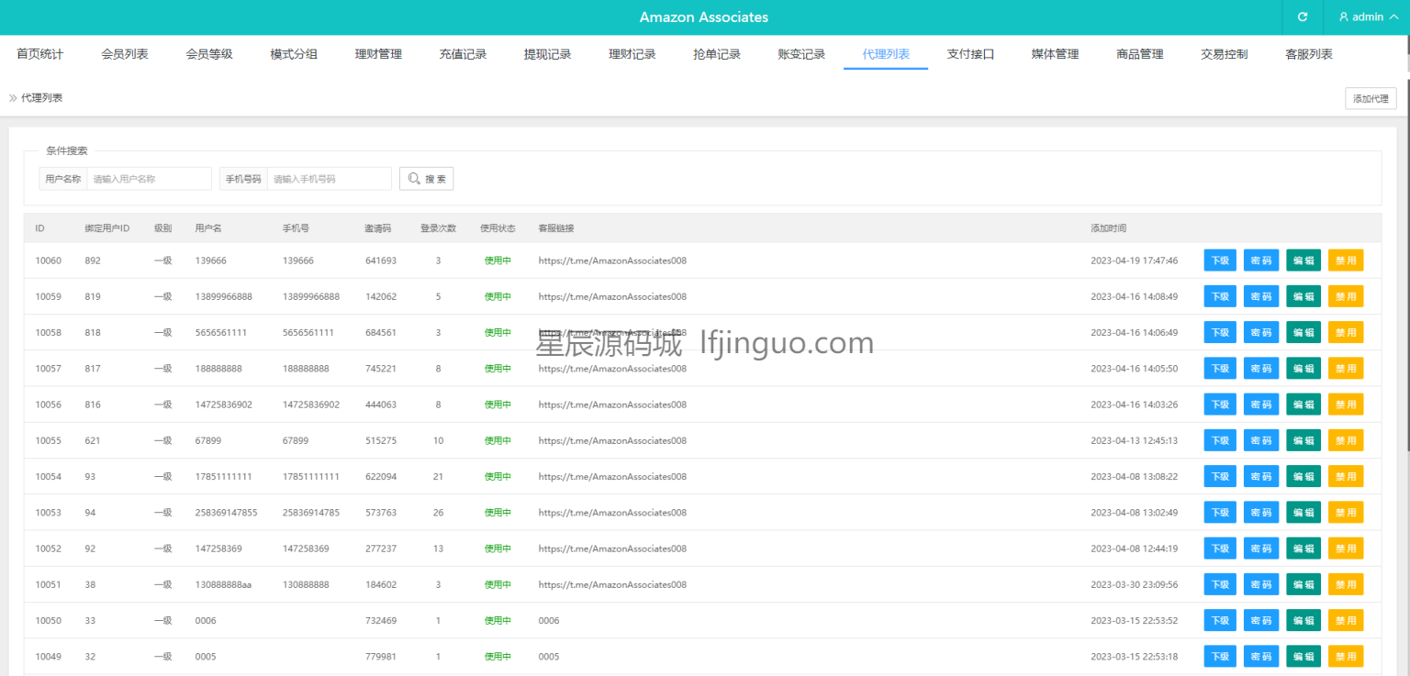Click the search magnifier button
The width and height of the screenshot is (1410, 676).
click(x=426, y=179)
